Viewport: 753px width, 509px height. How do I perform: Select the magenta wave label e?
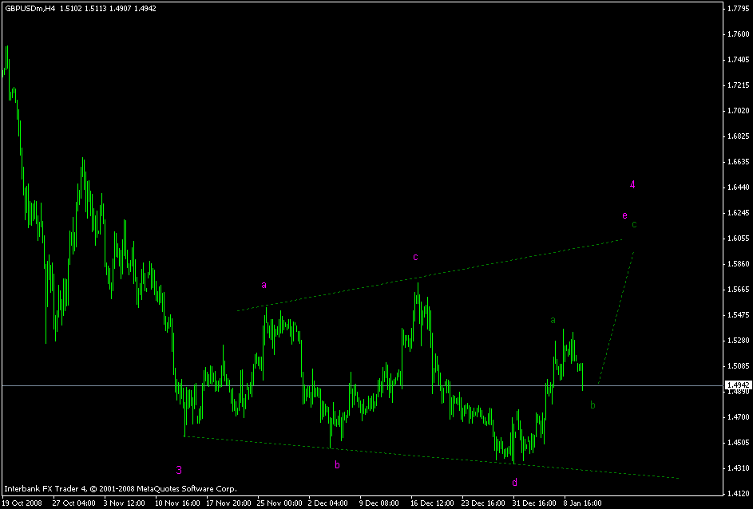pos(624,216)
